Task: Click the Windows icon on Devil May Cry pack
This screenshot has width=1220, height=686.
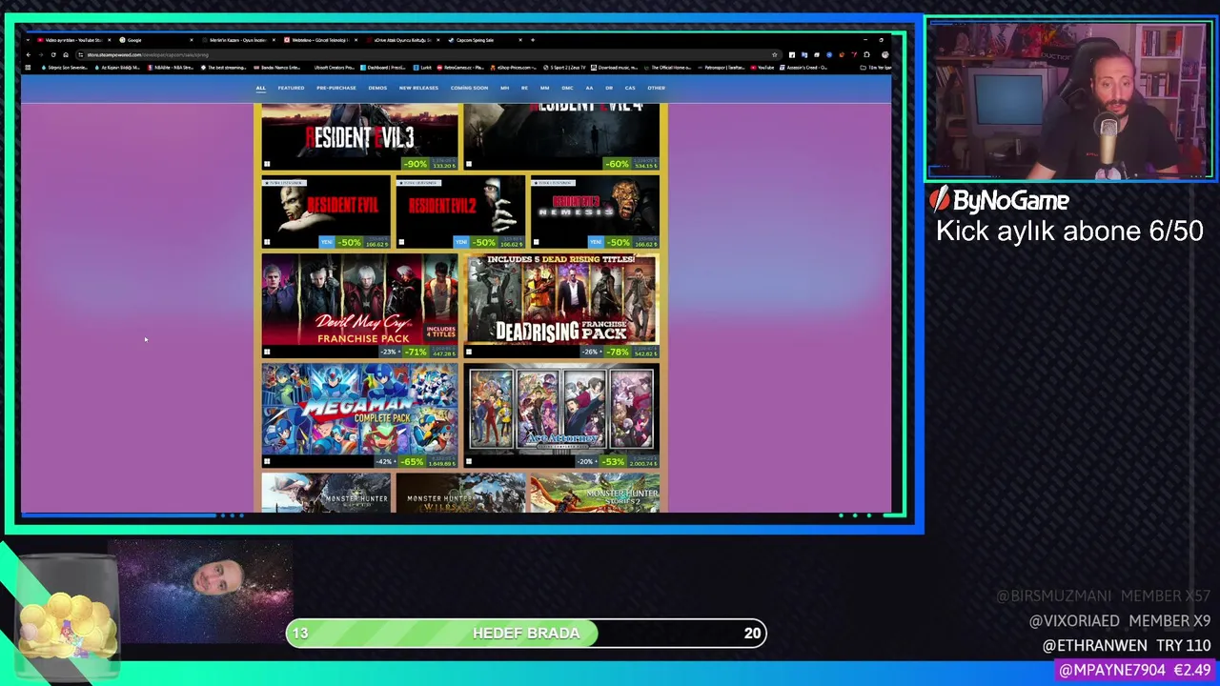Action: tap(267, 352)
